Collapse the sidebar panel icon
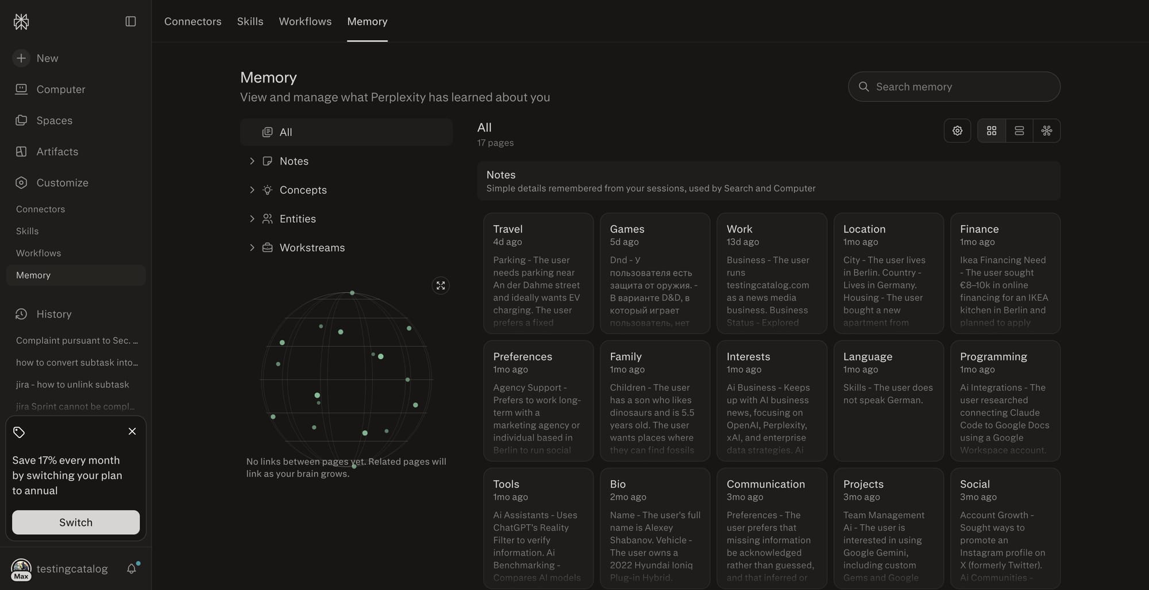This screenshot has width=1149, height=590. click(x=130, y=21)
